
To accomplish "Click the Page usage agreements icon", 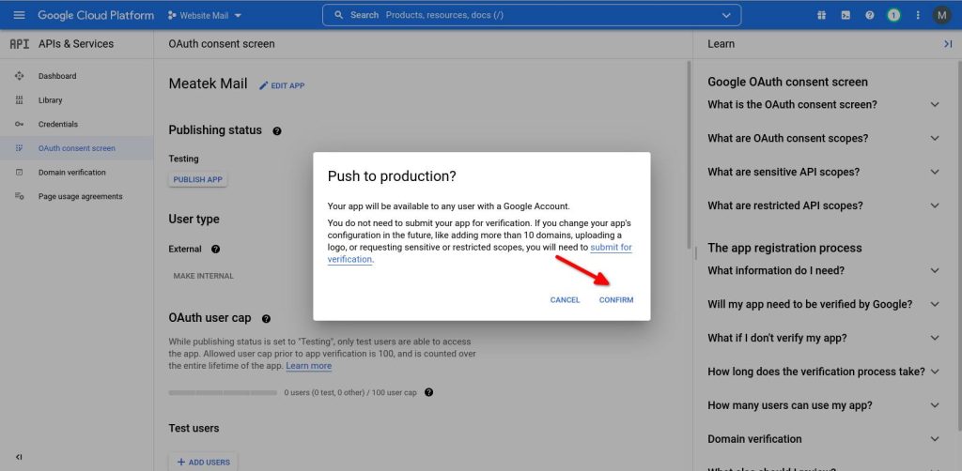I will coord(19,197).
